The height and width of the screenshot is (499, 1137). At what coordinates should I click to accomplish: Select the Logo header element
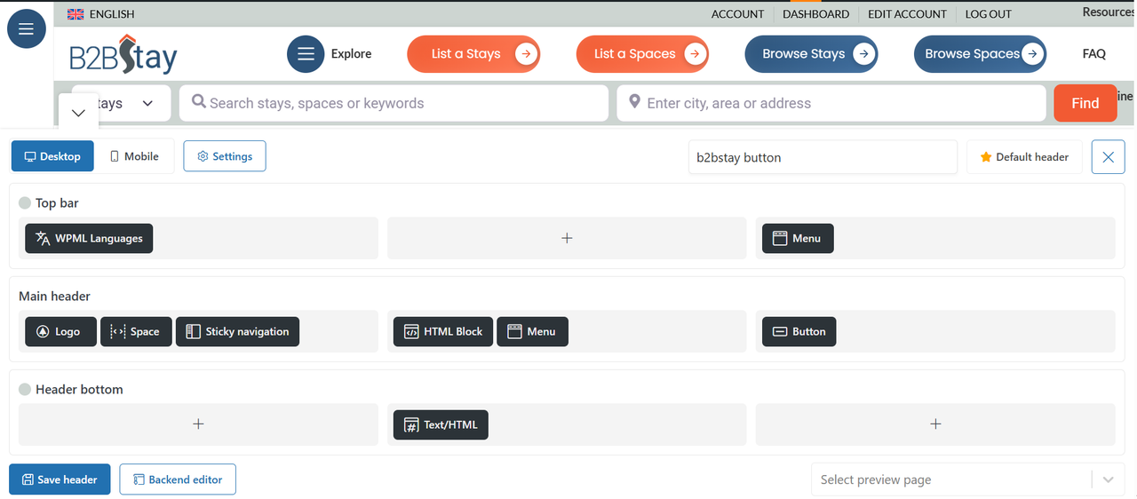[60, 331]
